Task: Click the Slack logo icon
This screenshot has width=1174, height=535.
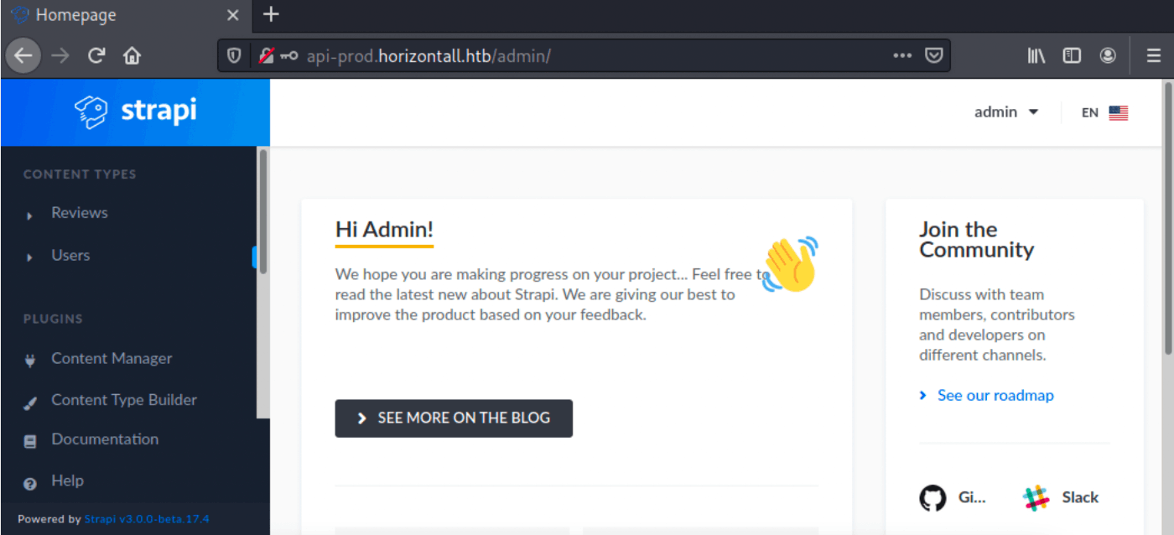Action: tap(1036, 498)
